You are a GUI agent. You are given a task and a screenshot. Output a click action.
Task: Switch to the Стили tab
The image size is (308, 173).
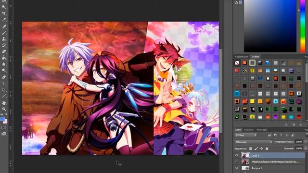[x=256, y=57]
